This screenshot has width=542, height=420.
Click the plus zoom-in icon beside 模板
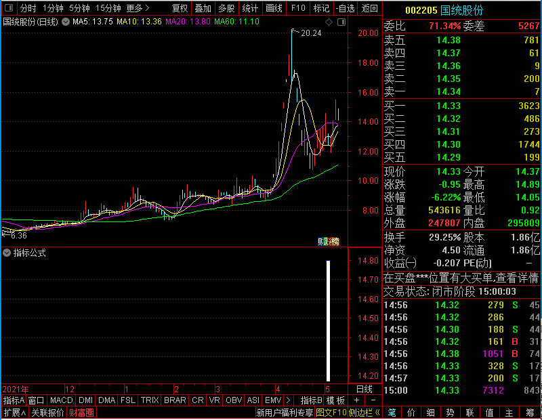pyautogui.click(x=356, y=400)
